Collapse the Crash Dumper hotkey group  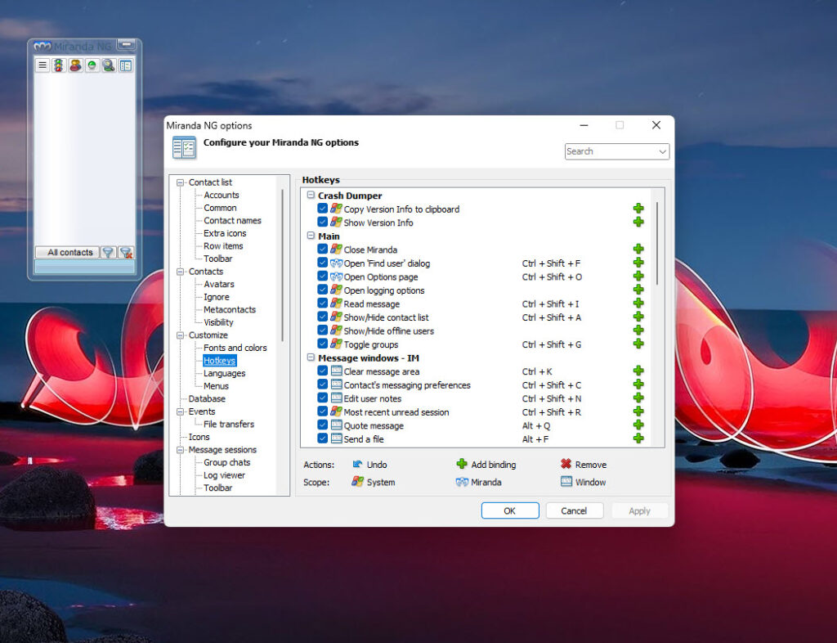click(x=311, y=196)
